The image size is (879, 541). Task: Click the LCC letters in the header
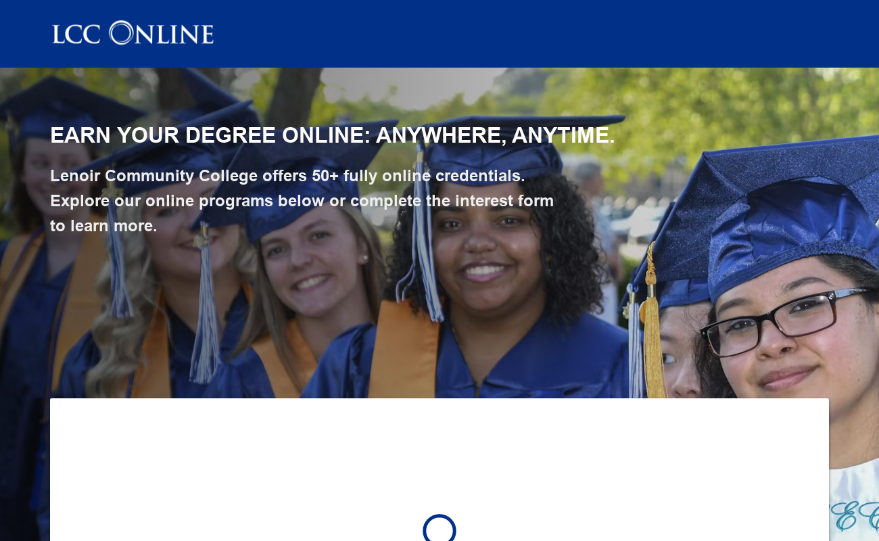(76, 34)
